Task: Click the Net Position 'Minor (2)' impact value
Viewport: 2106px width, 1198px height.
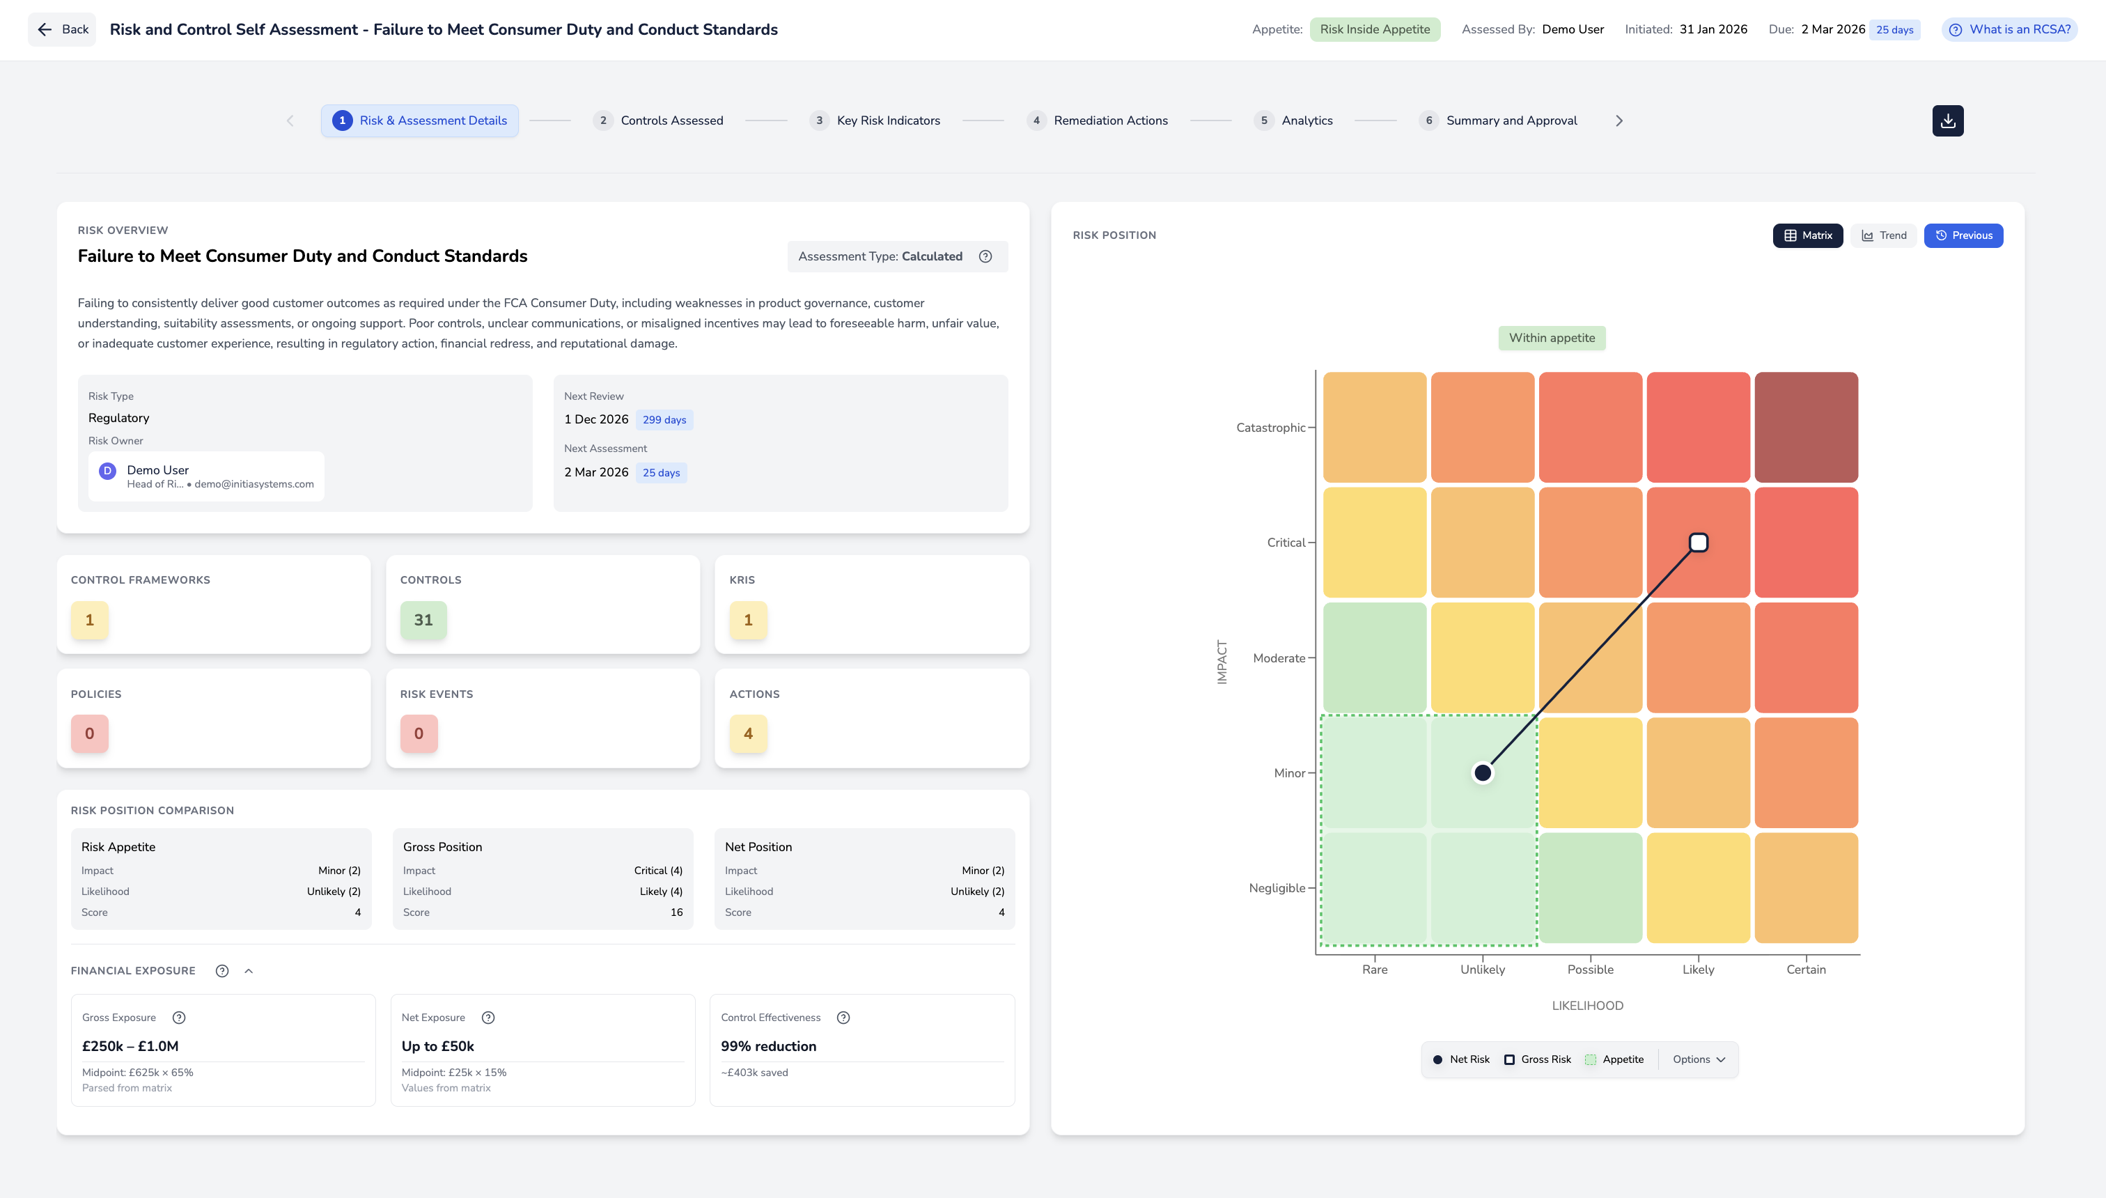Action: (983, 871)
